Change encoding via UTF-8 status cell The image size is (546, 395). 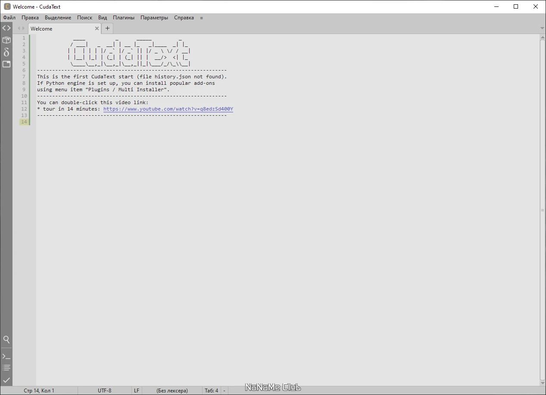[x=105, y=391]
